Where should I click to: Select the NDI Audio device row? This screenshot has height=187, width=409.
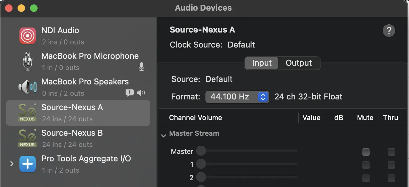click(78, 36)
